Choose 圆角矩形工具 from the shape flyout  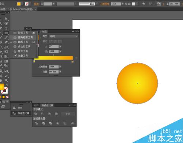23,37
